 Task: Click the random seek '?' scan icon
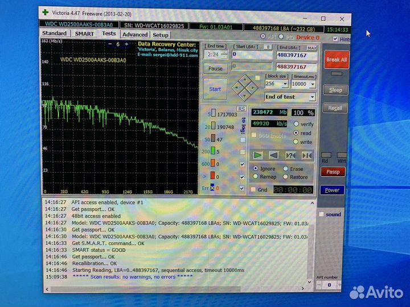(x=290, y=155)
